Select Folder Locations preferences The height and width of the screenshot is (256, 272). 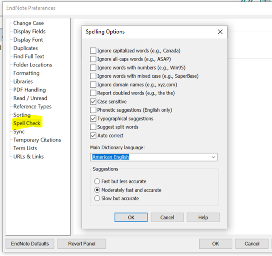33,65
